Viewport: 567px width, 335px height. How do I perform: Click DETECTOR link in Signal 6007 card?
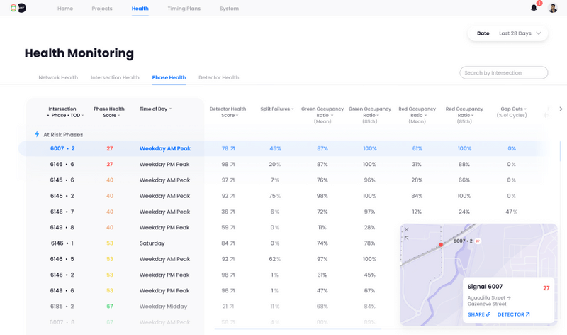[513, 314]
